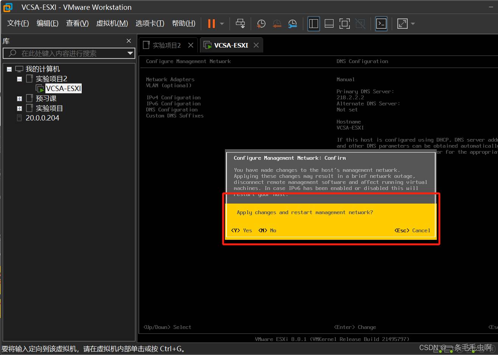Open dropdown arrow beside pause button
The height and width of the screenshot is (355, 498).
(222, 24)
